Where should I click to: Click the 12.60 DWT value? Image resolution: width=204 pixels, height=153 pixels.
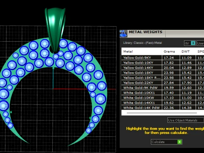click(x=187, y=88)
